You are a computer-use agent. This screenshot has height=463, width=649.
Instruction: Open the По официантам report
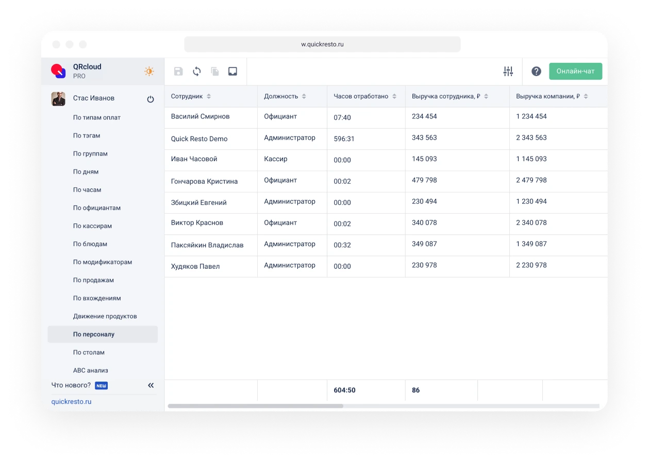tap(97, 208)
